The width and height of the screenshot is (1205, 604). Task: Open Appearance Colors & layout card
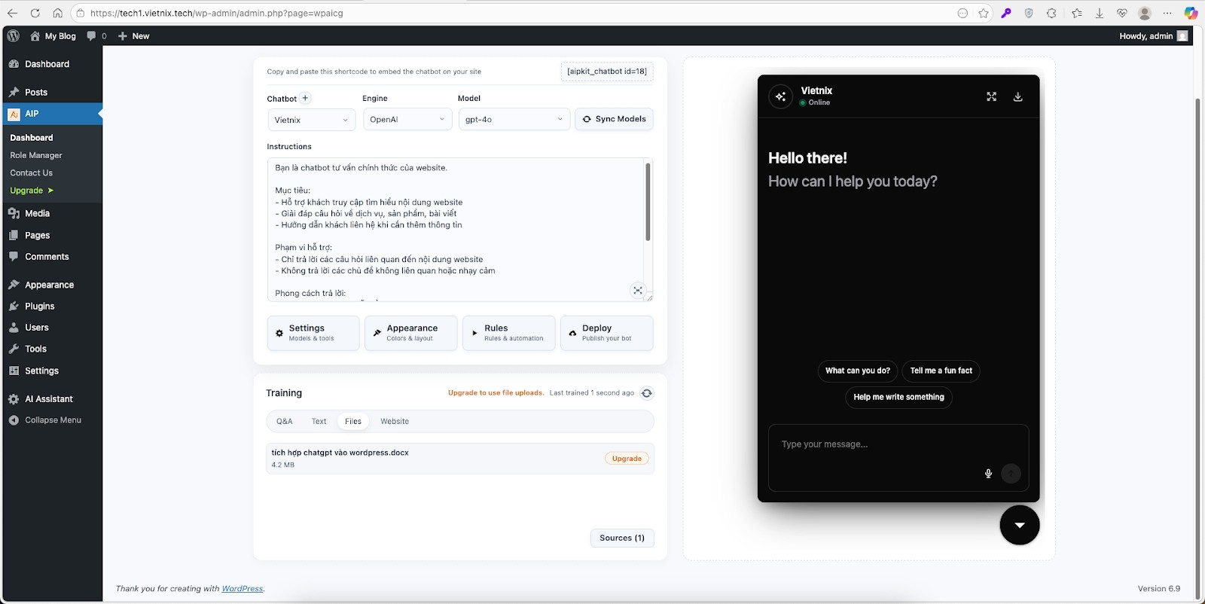[x=411, y=333]
